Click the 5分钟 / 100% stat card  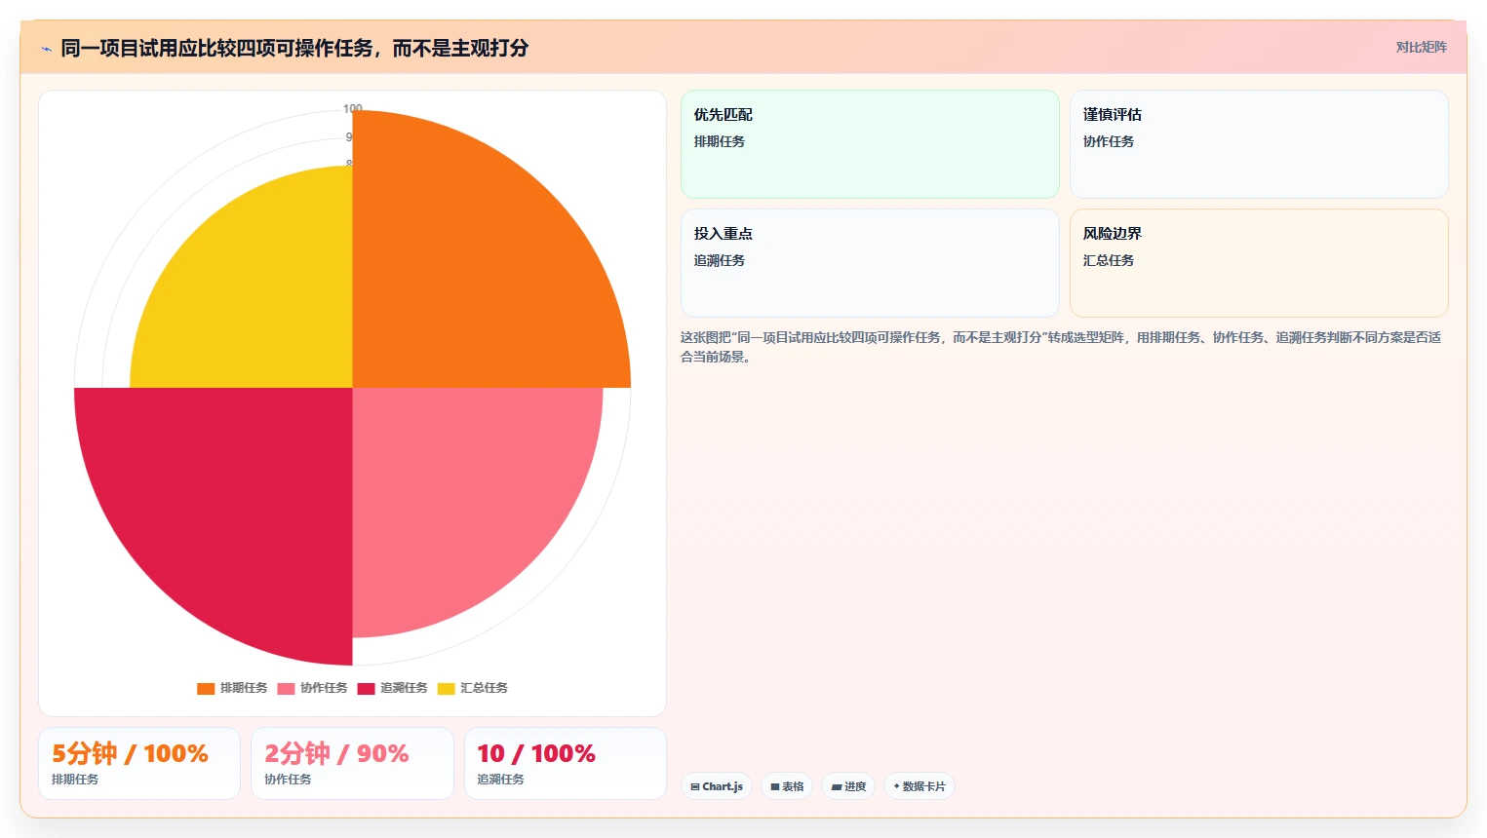pyautogui.click(x=139, y=763)
